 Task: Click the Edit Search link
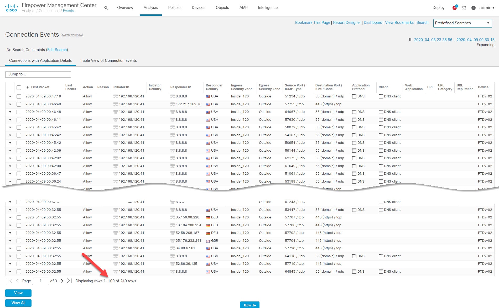[57, 50]
